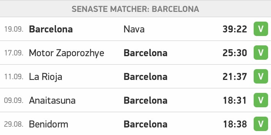Click the 21:37 score on the La Rioja row
Screen dimensions: 271x135
coord(235,77)
